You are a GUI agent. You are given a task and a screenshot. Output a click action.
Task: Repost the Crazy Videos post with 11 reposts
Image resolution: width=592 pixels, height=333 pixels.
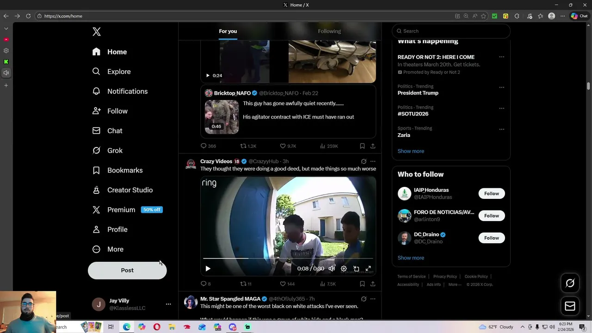tap(246, 284)
